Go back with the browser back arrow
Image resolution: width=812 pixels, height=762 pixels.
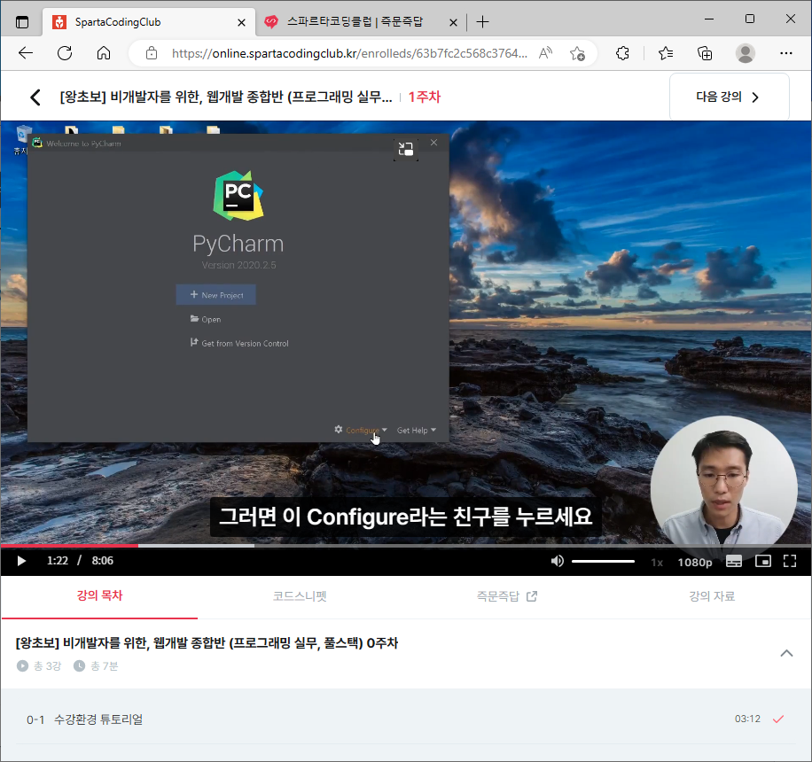coord(26,53)
